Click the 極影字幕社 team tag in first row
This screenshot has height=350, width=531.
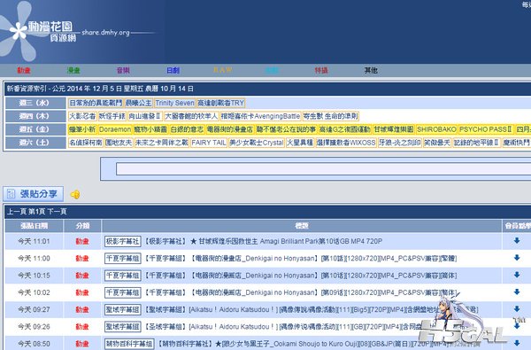pyautogui.click(x=123, y=241)
